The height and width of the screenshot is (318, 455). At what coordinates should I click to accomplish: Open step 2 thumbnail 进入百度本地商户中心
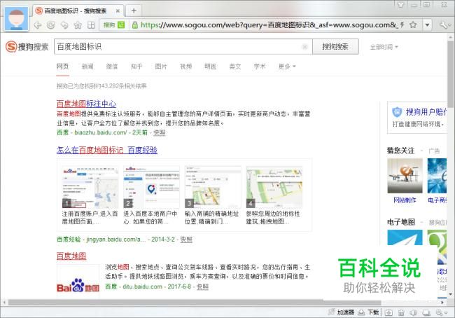pos(151,187)
